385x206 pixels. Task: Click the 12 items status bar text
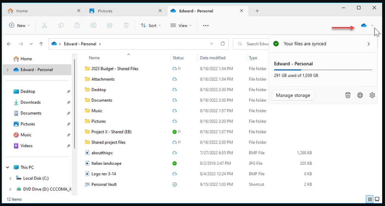coord(14,199)
